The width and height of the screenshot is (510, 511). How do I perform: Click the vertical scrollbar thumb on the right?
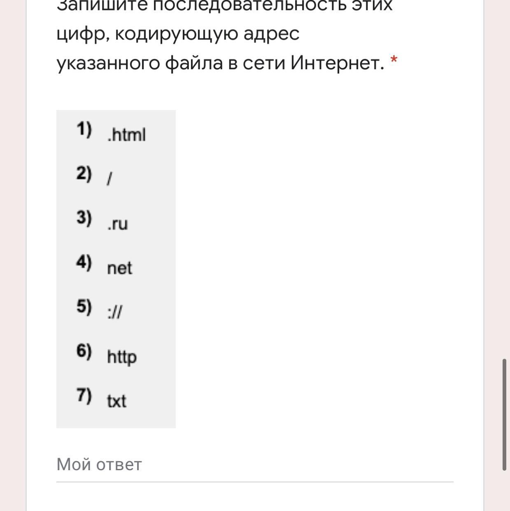504,414
